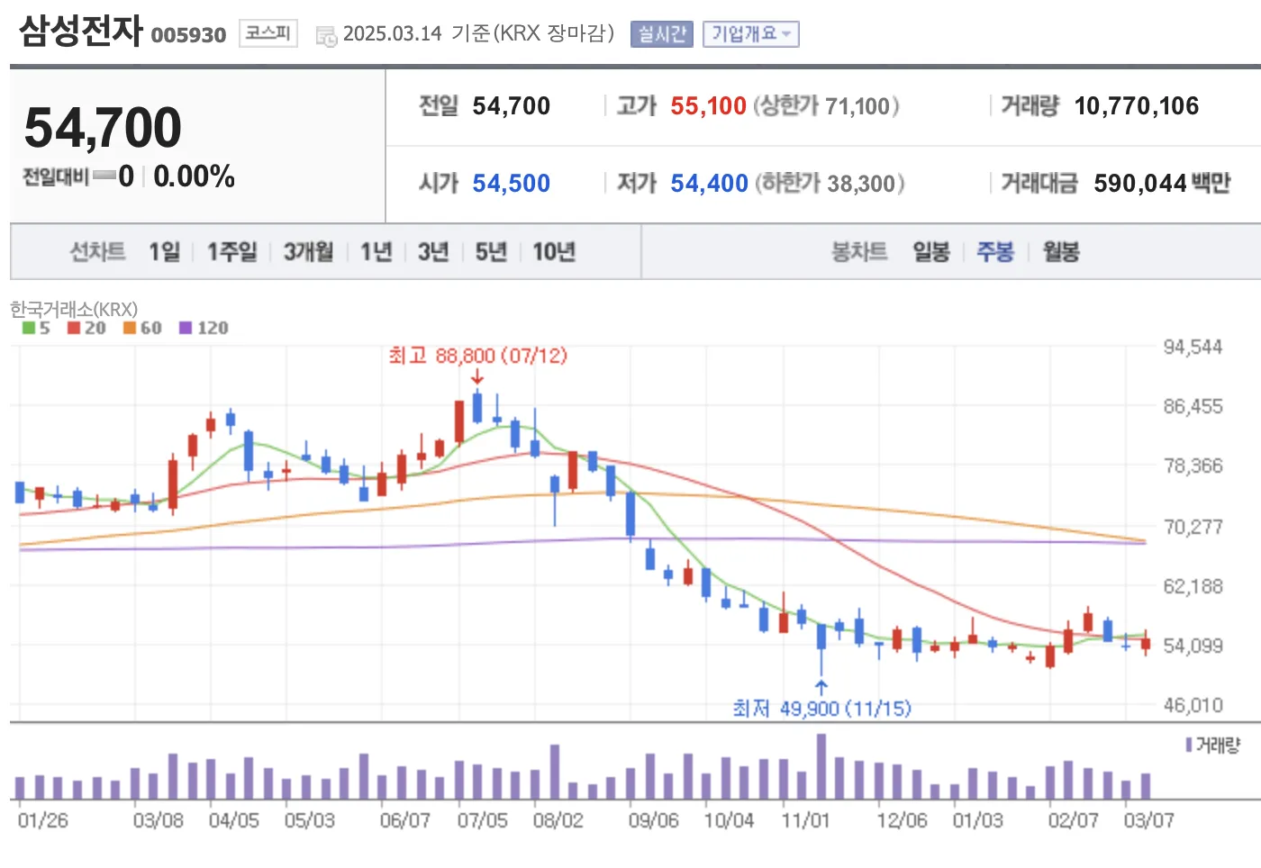Image resolution: width=1261 pixels, height=868 pixels.
Task: Click the stock name 삼성전자
Action: pyautogui.click(x=81, y=31)
